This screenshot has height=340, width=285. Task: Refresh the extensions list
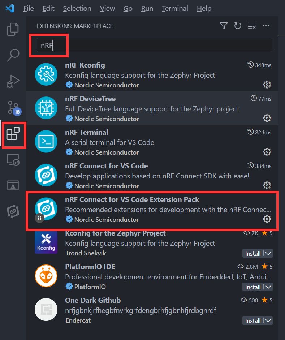click(x=238, y=26)
